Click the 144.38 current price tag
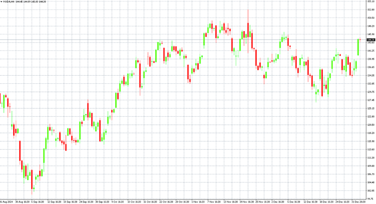Viewport: 376px width, 204px height. point(371,40)
